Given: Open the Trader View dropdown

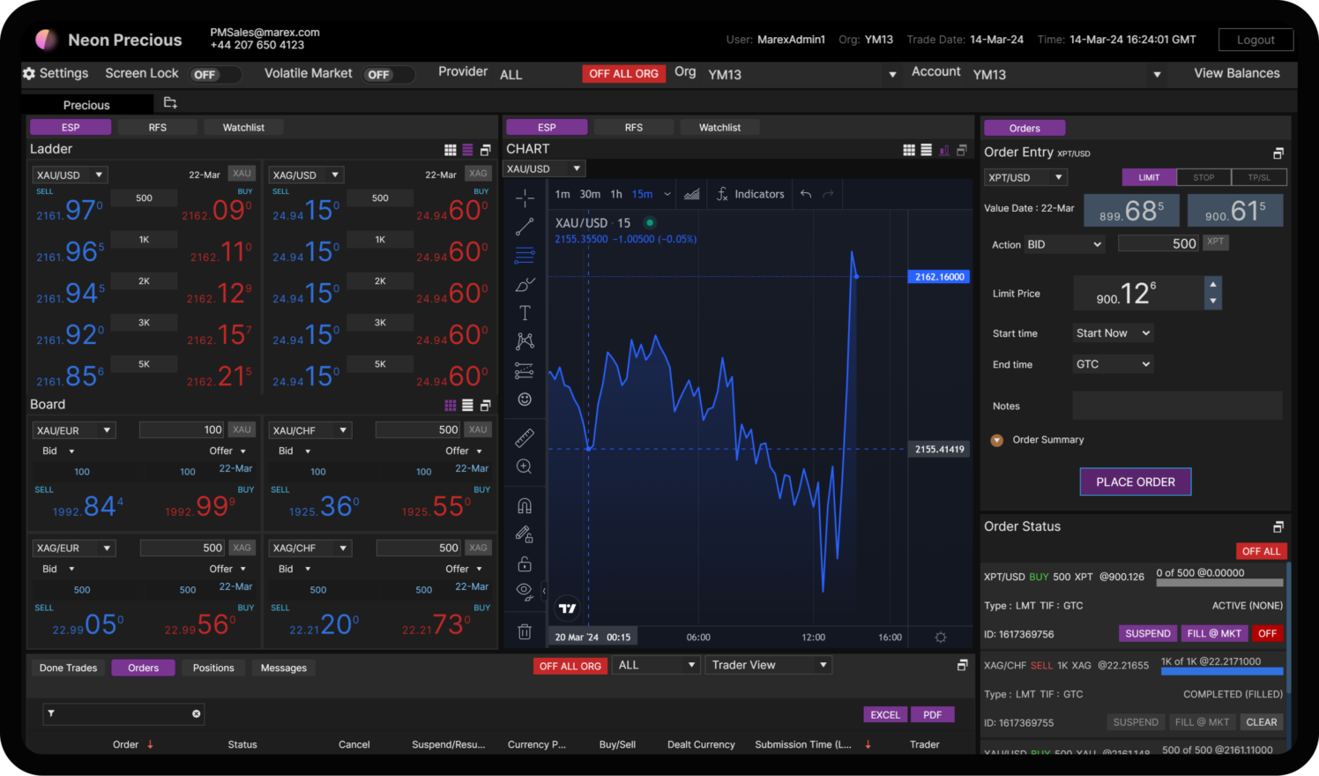Looking at the screenshot, I should click(x=769, y=665).
